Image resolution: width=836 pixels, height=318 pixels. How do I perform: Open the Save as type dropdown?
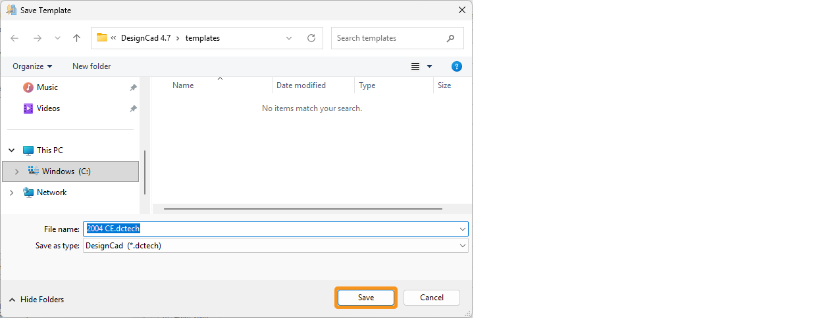pyautogui.click(x=463, y=246)
